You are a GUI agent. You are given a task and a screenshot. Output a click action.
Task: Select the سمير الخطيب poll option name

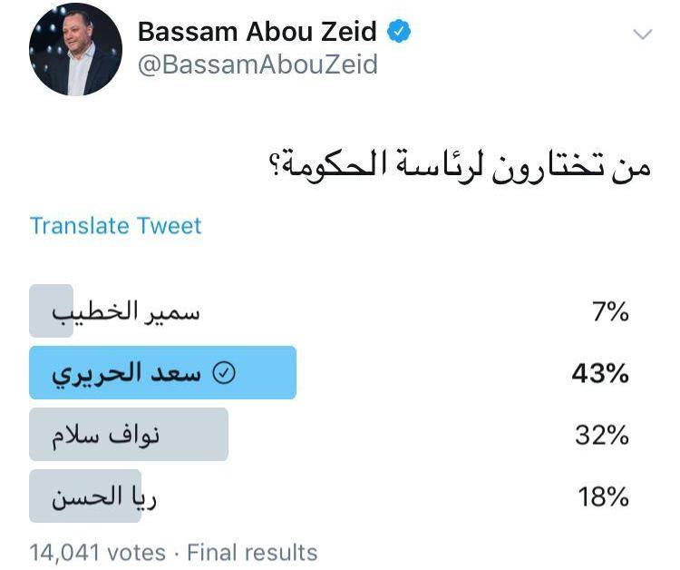(125, 311)
